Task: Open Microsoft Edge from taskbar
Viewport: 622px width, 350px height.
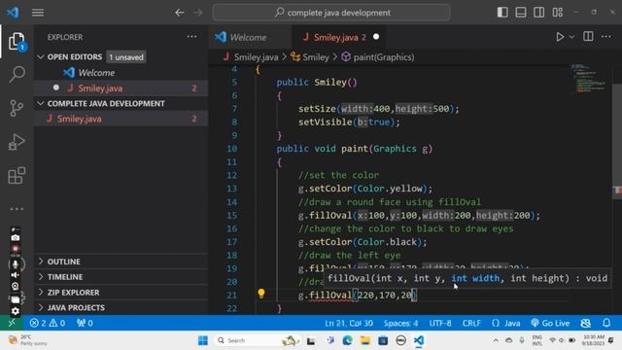Action: 348,340
